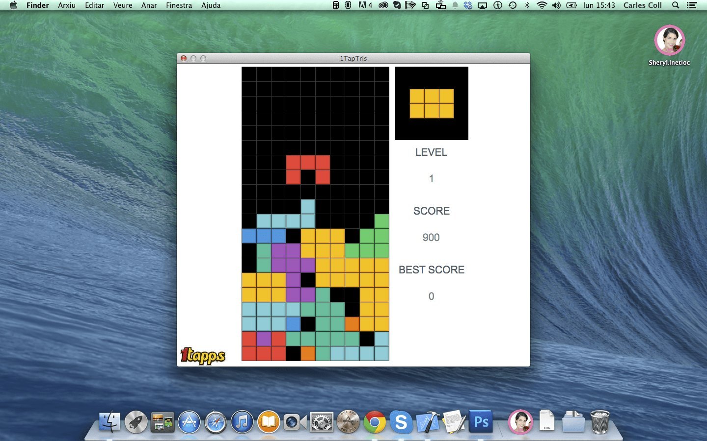Open the Finestra menu
Viewport: 707px width, 441px height.
tap(179, 5)
